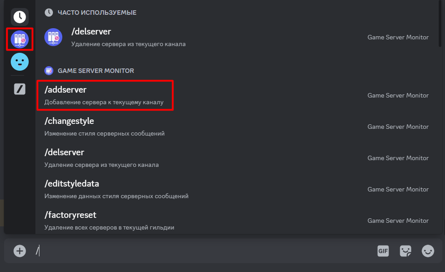
Task: Click the message input field
Action: [x=202, y=251]
